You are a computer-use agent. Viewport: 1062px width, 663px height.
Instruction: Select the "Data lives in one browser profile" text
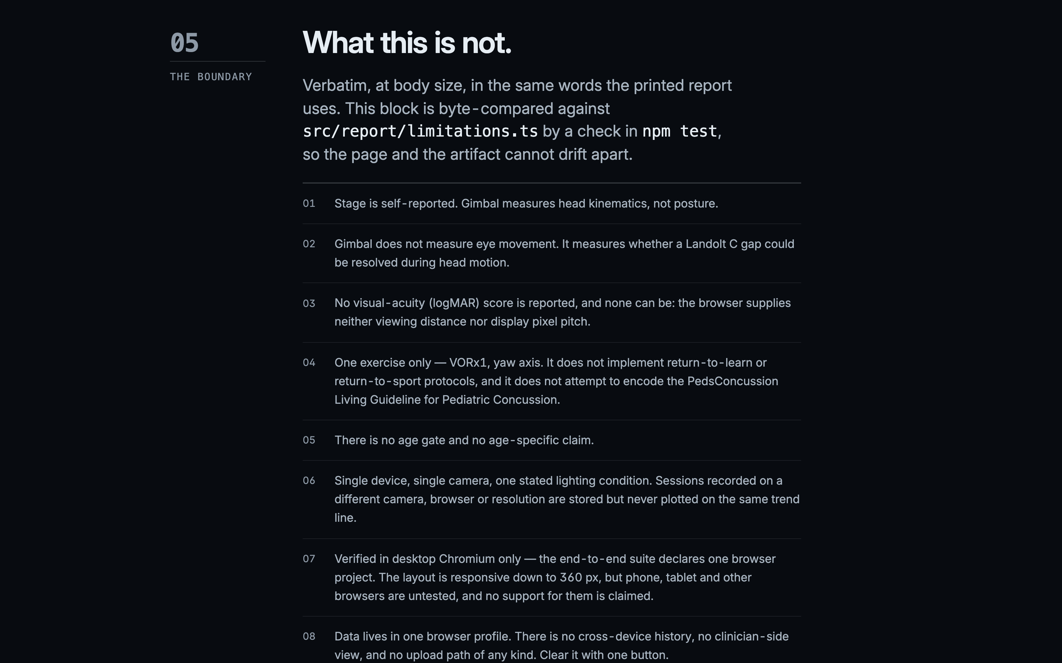pos(562,646)
